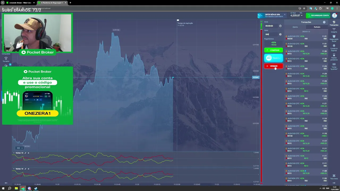Open Windows taskbar search
Viewport: 340px width, 191px height.
click(10, 188)
